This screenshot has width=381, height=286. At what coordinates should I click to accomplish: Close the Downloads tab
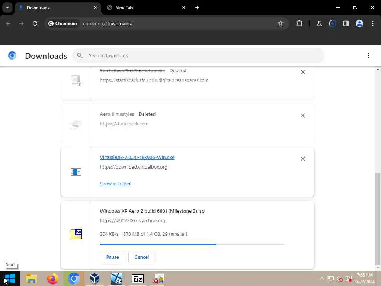95,7
